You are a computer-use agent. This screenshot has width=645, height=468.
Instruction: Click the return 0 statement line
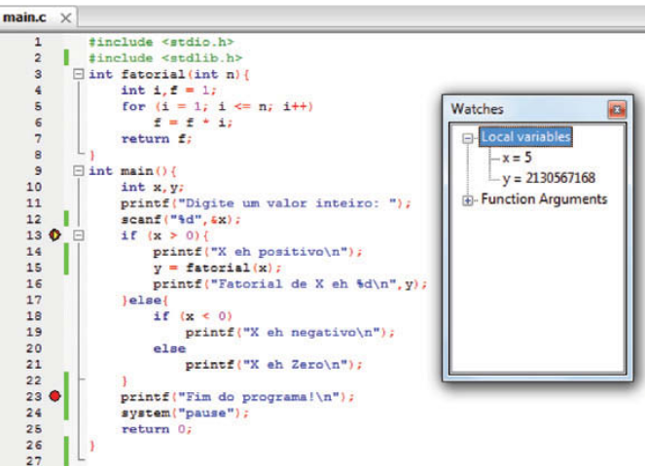coord(157,428)
